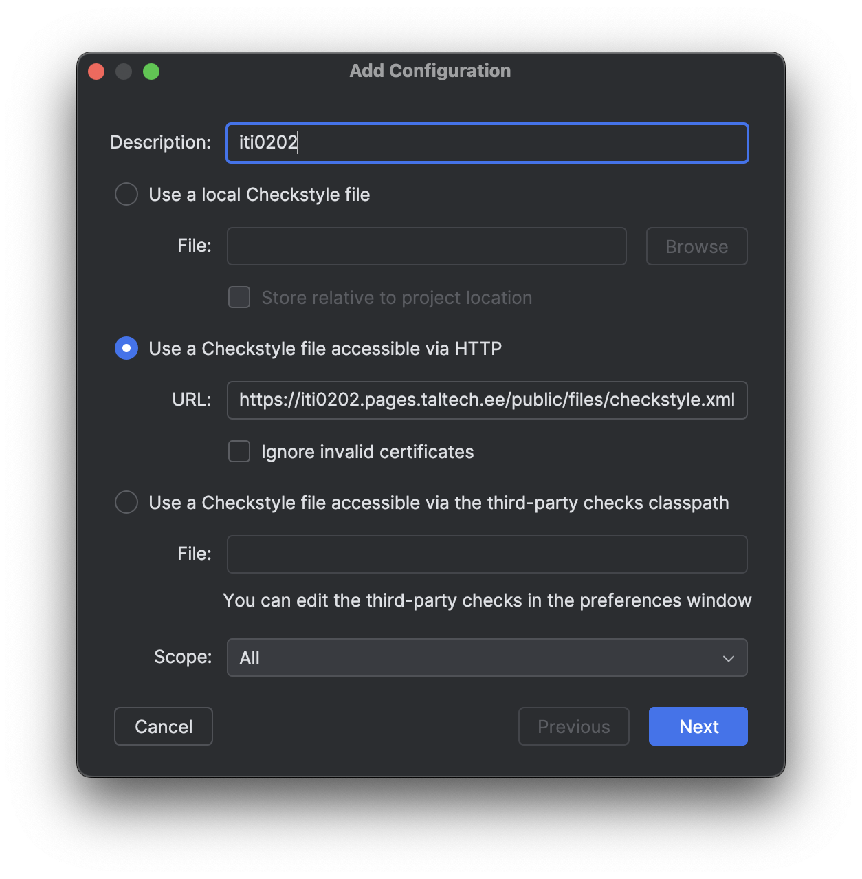Click the classpath File input field
This screenshot has height=879, width=862.
pyautogui.click(x=487, y=554)
